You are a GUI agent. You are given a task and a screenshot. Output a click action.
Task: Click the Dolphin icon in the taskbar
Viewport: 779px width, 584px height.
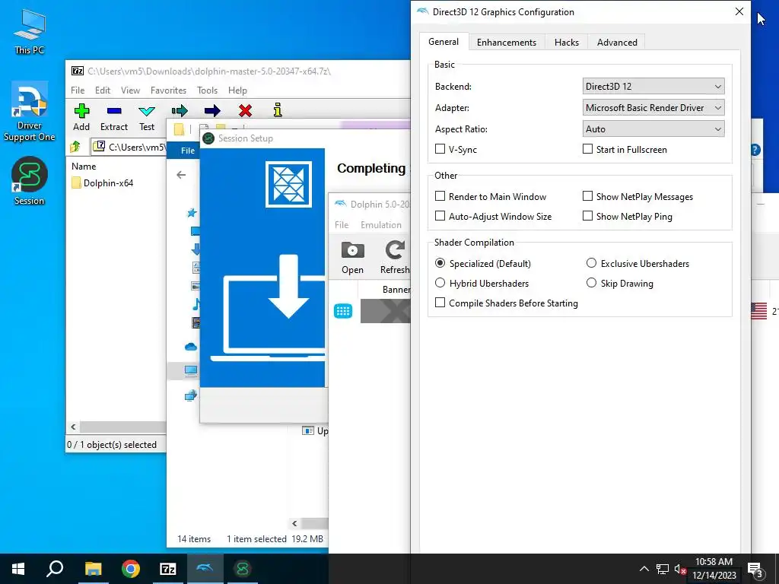(x=205, y=569)
